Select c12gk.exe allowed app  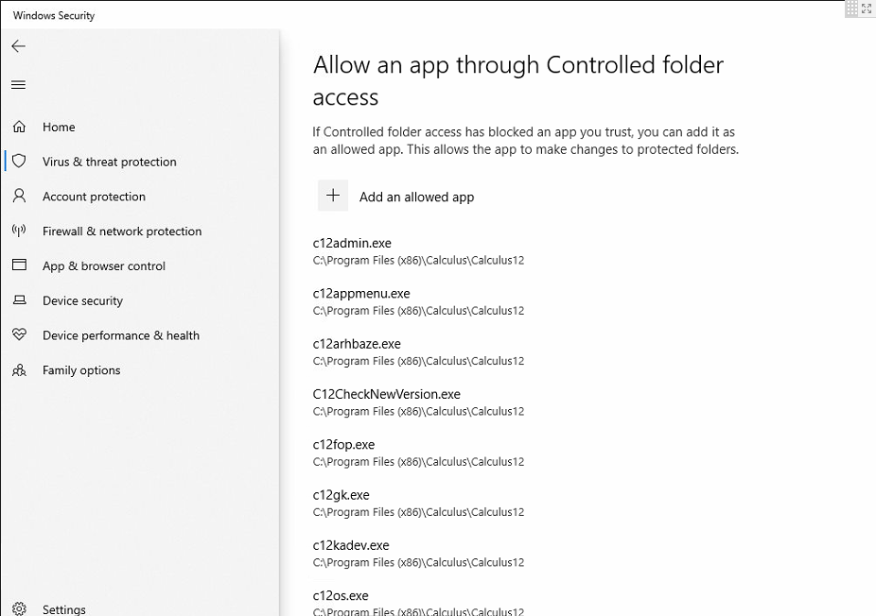[x=341, y=495]
